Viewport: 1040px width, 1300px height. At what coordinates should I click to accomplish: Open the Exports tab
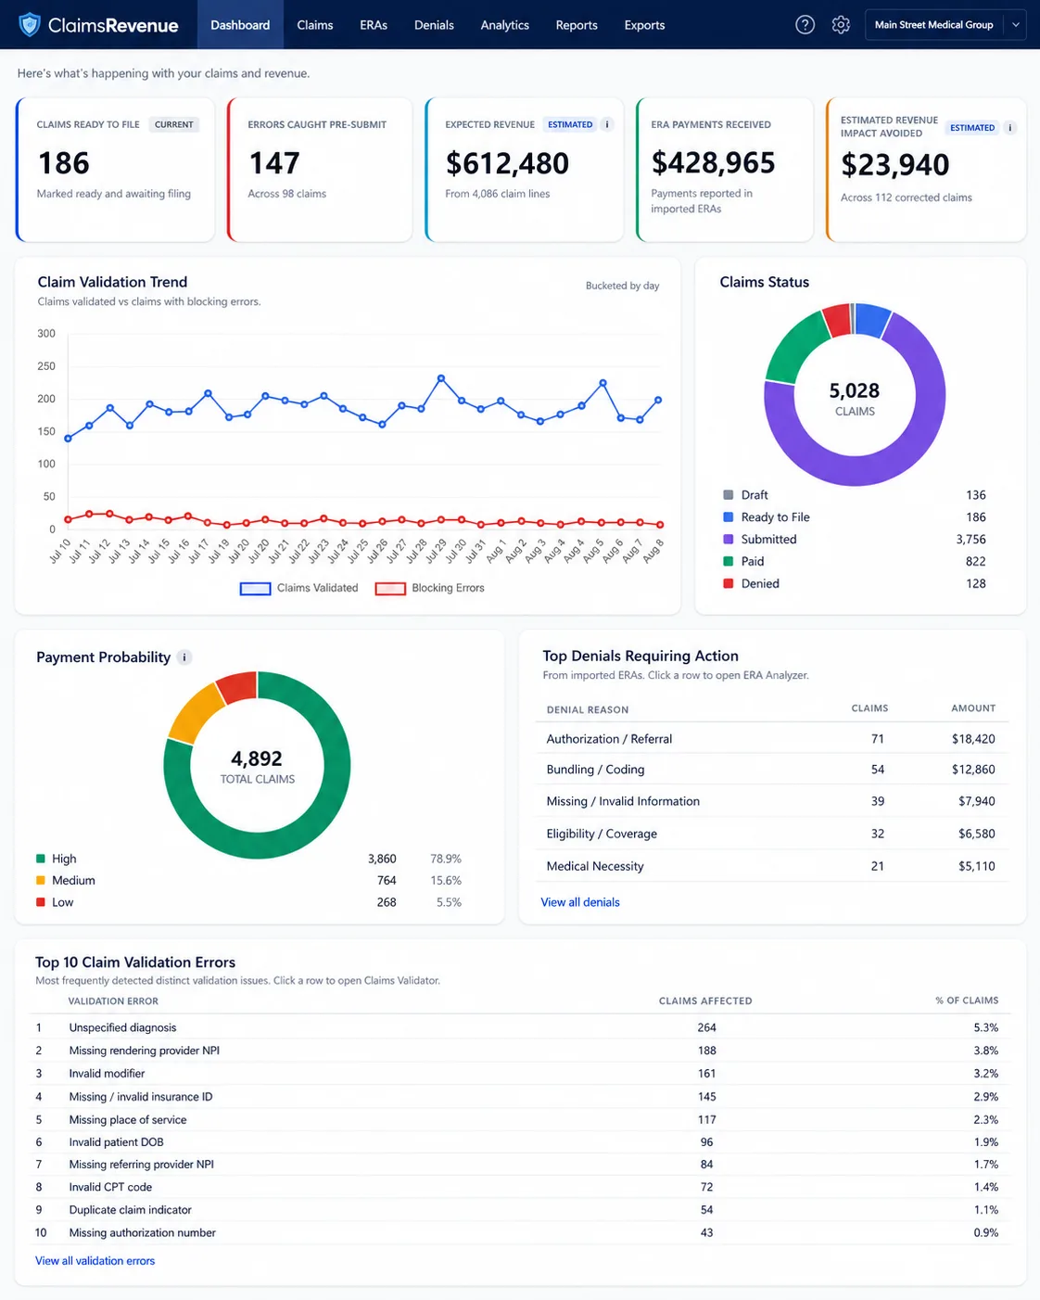tap(644, 25)
